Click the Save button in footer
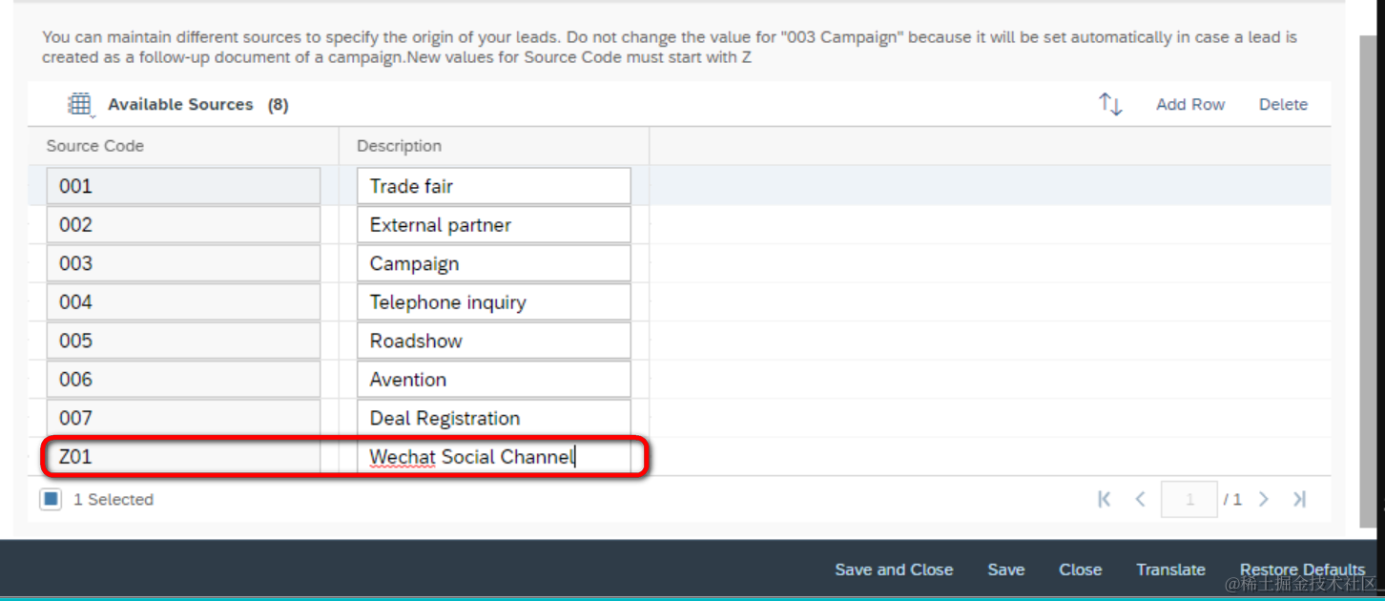The height and width of the screenshot is (601, 1385). click(x=1006, y=570)
